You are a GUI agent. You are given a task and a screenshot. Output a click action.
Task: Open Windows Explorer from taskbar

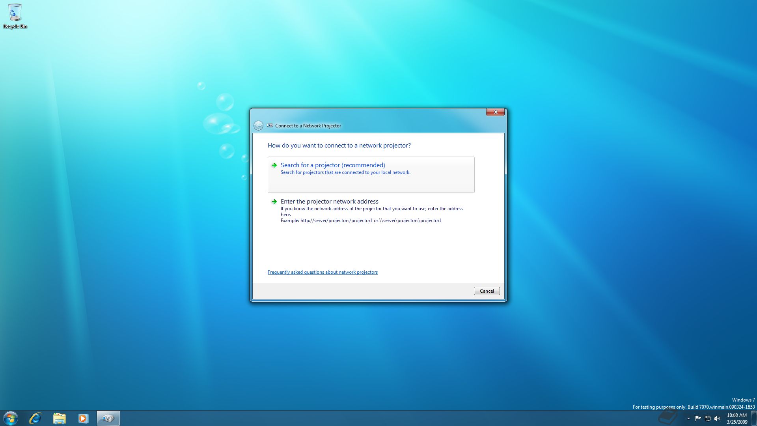pos(59,418)
